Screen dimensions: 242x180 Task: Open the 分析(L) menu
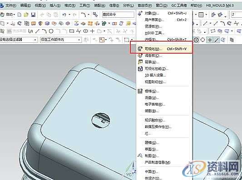128,5
